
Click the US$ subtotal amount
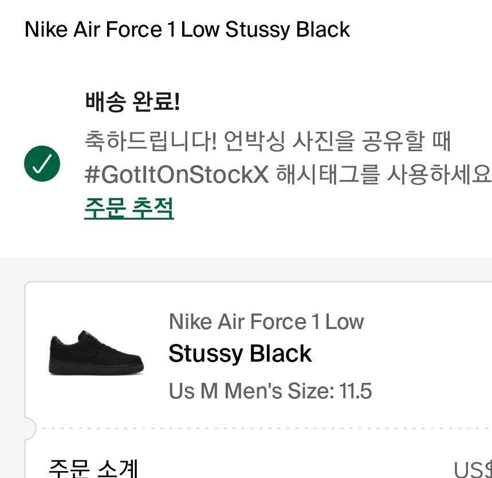pyautogui.click(x=472, y=469)
